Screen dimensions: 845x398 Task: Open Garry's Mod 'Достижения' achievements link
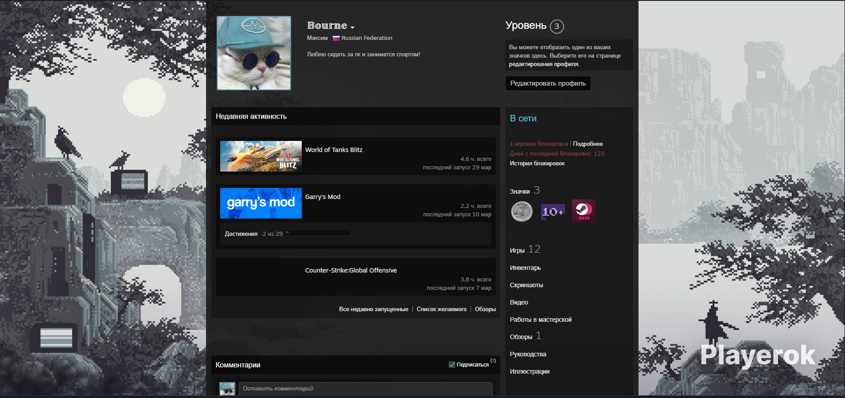(241, 234)
